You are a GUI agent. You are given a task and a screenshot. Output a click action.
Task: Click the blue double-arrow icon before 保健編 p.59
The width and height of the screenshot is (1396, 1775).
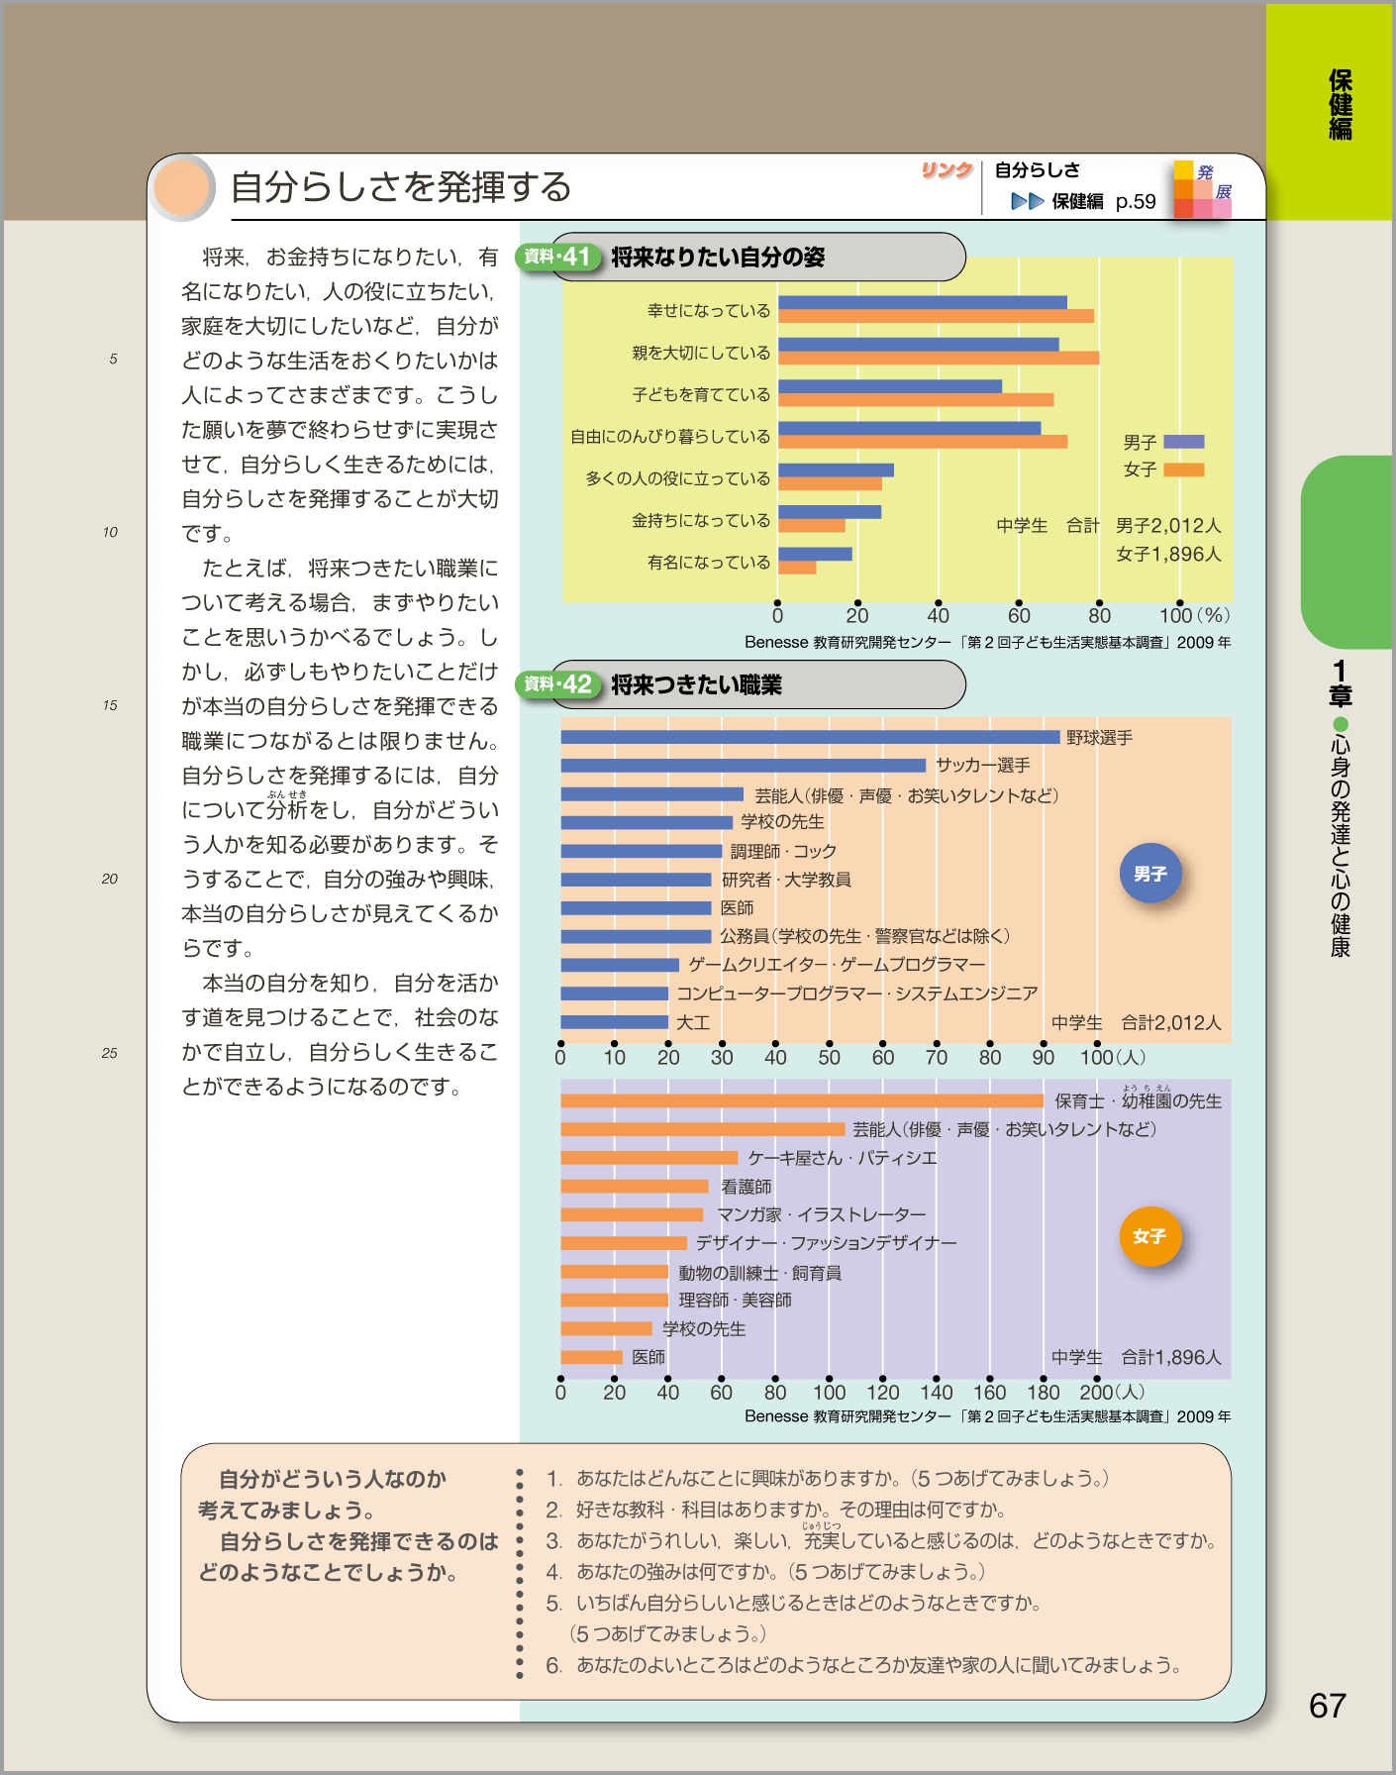(x=1028, y=202)
